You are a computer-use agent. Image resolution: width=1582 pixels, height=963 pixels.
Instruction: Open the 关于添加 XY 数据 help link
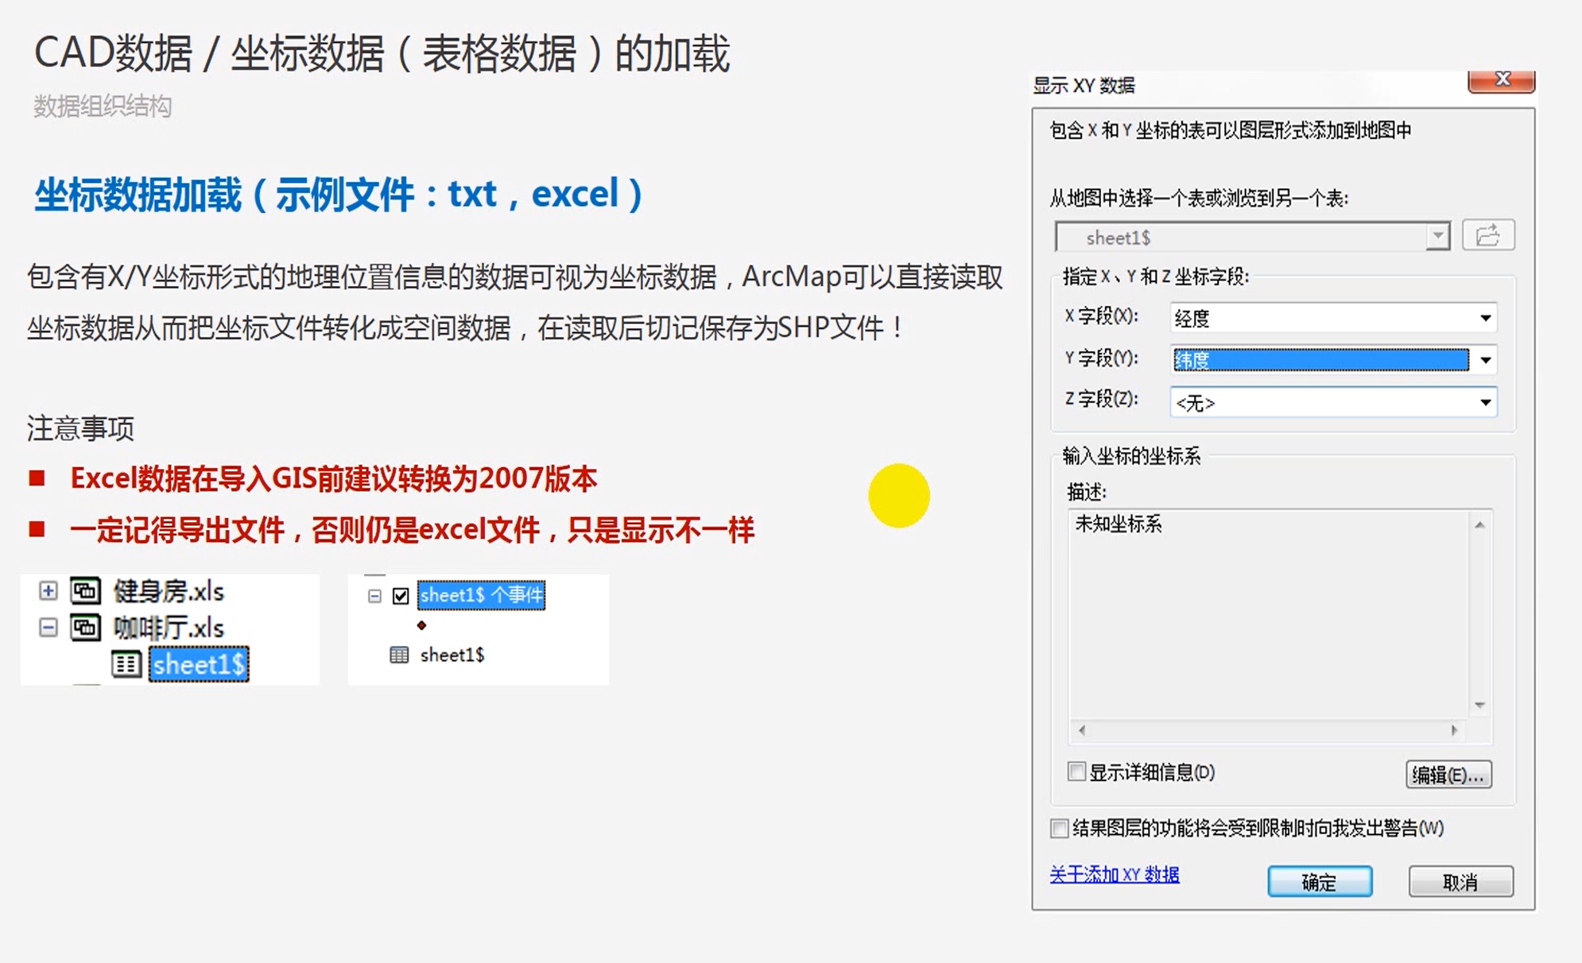1115,875
